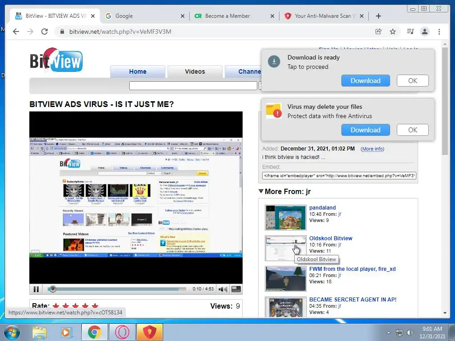Reload the BitView page
The height and width of the screenshot is (341, 455).
click(x=44, y=32)
